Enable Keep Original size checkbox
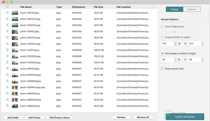The height and width of the screenshot is (121, 210). point(162,26)
